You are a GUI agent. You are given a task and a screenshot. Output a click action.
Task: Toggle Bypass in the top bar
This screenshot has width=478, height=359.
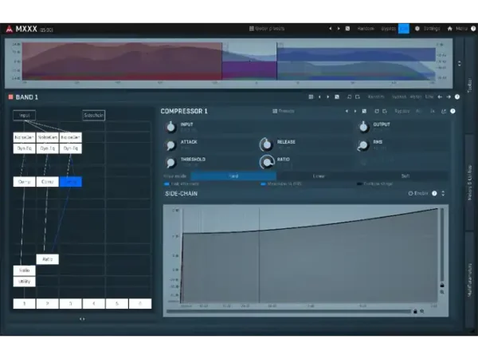[x=388, y=29]
